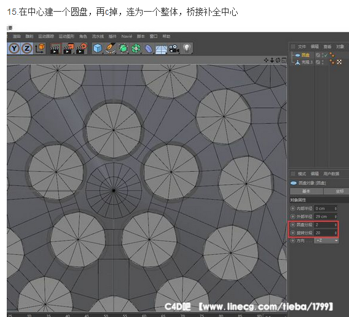Toggle the 方向 animation dot
The height and width of the screenshot is (317, 349).
[x=292, y=241]
